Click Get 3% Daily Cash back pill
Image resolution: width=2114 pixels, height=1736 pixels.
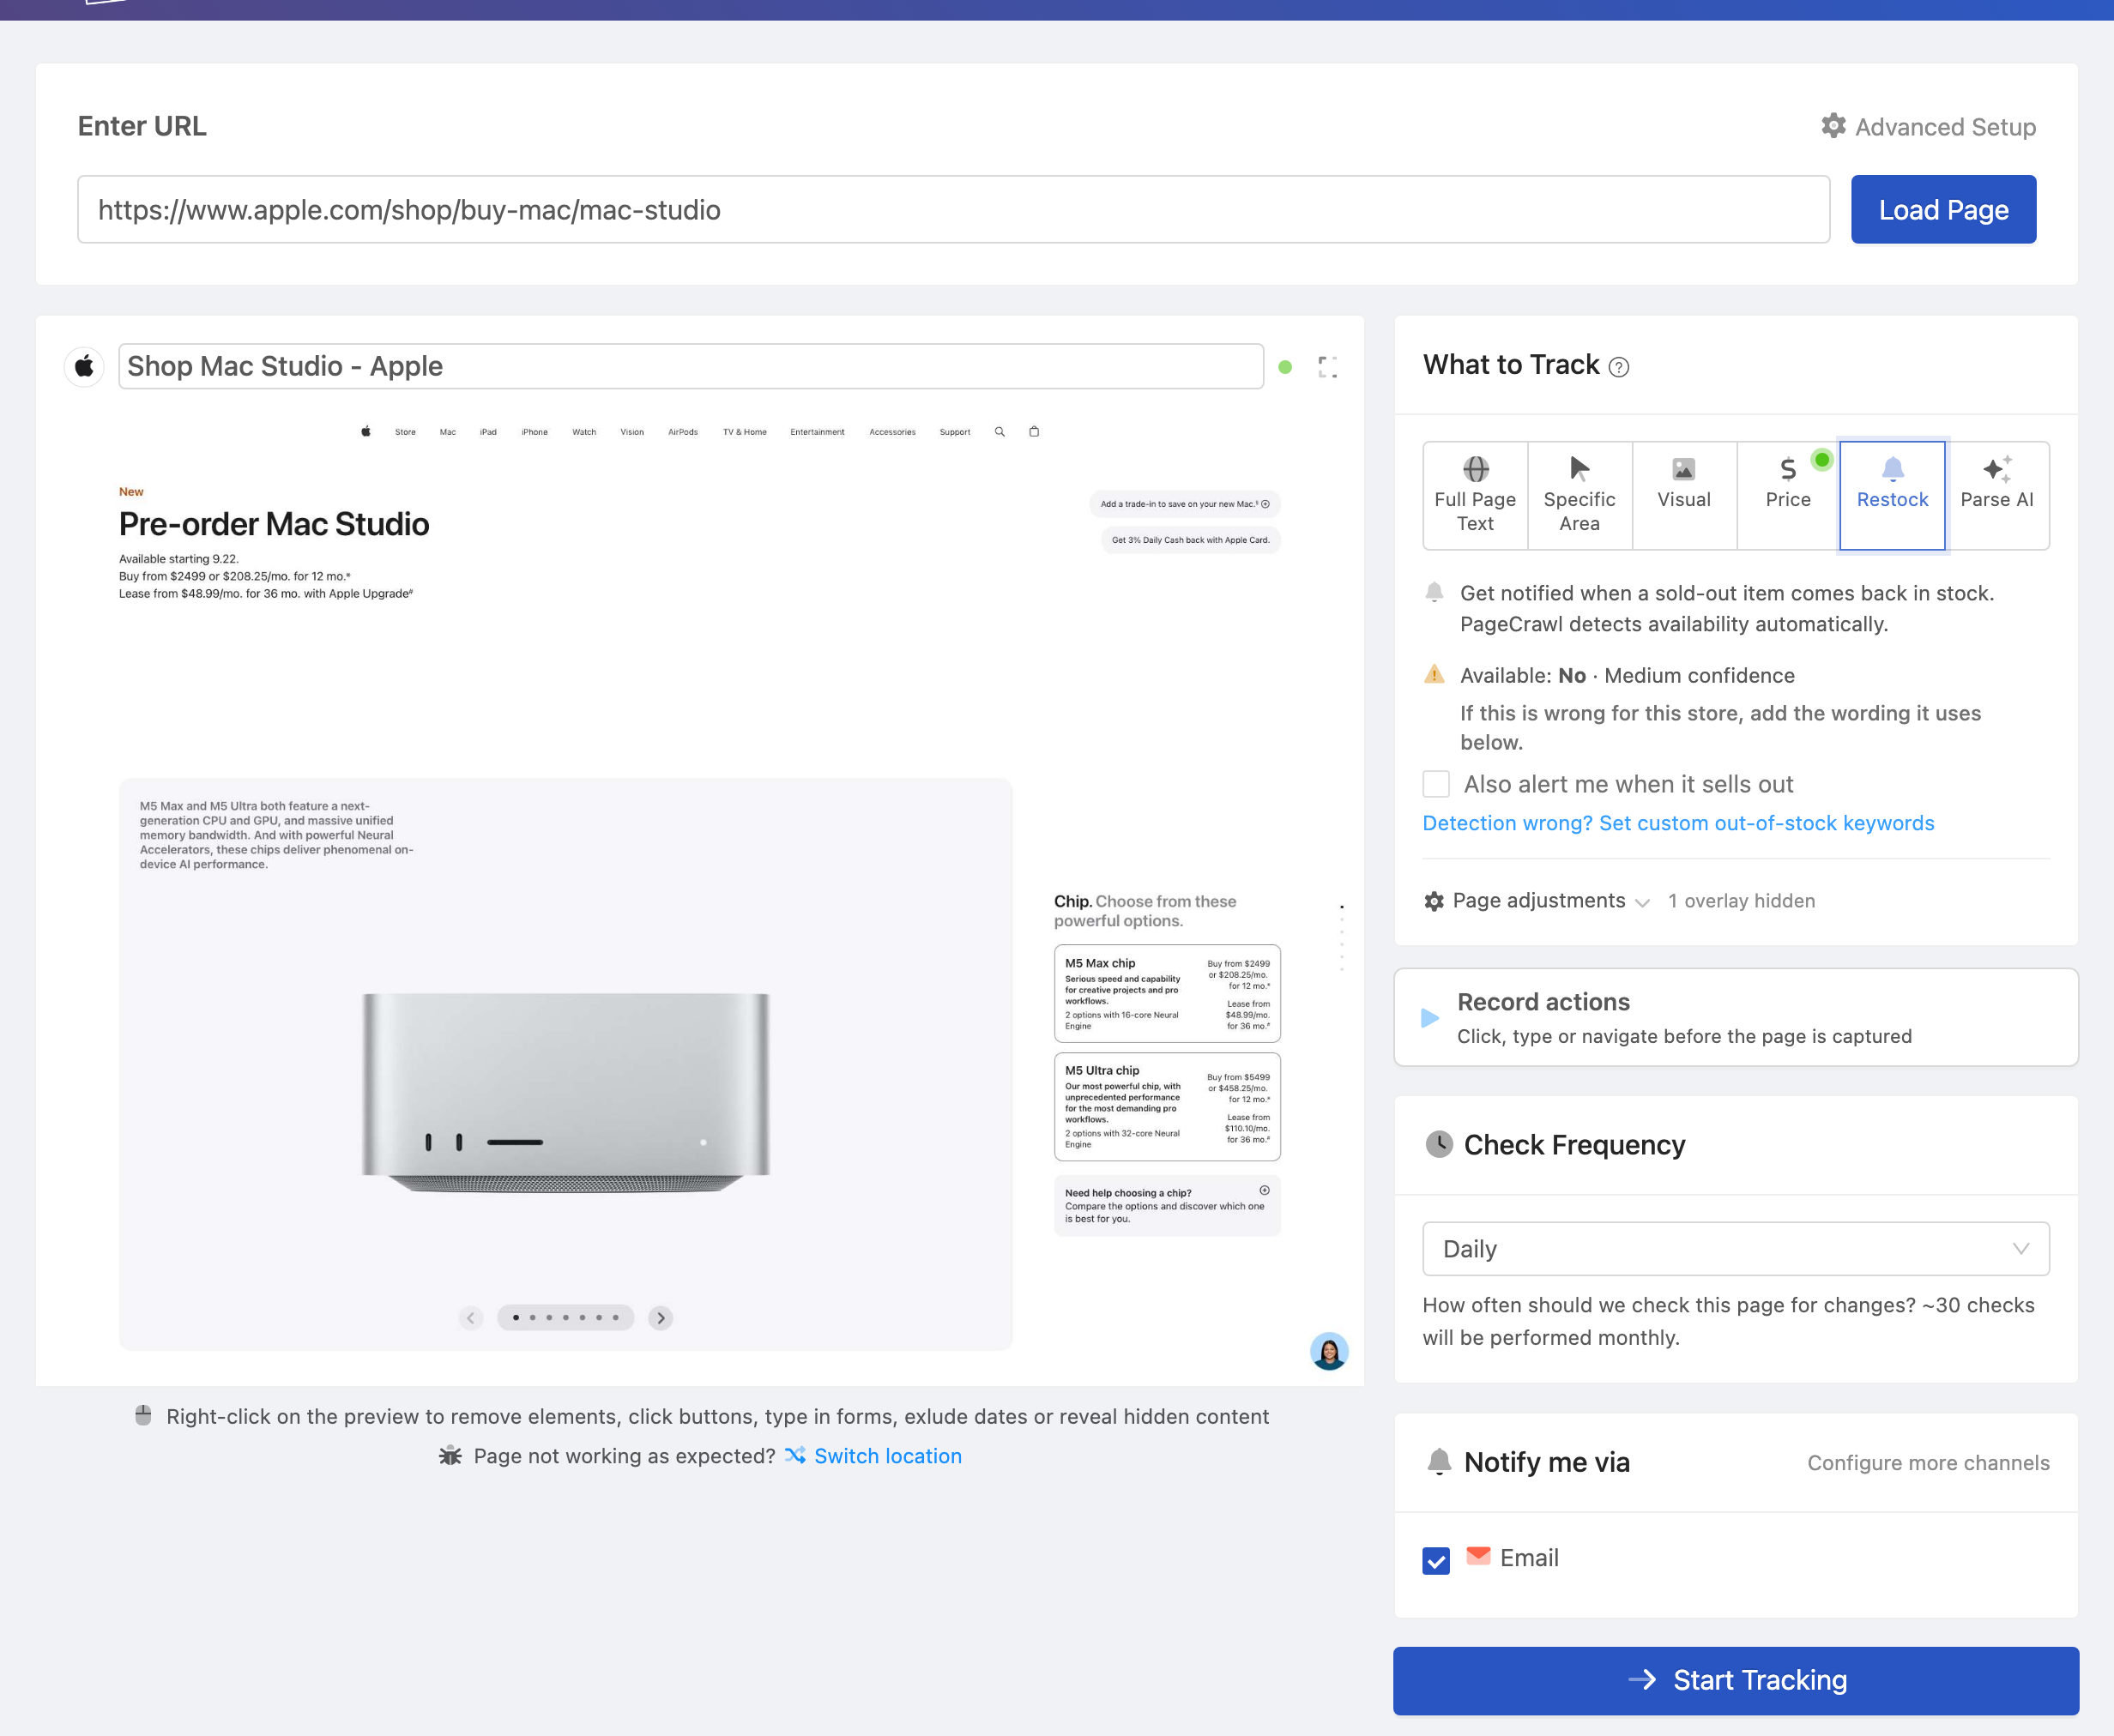(1190, 540)
